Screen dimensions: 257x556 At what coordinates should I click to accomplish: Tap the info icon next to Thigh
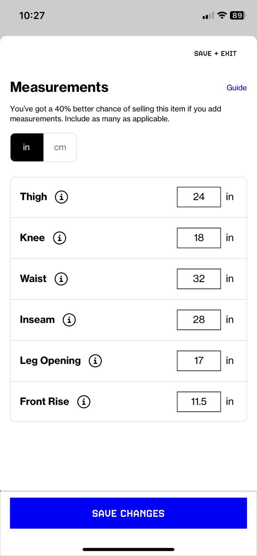click(62, 197)
